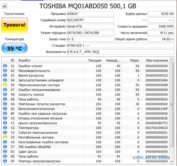Select raw value 000000086753

tap(157, 123)
